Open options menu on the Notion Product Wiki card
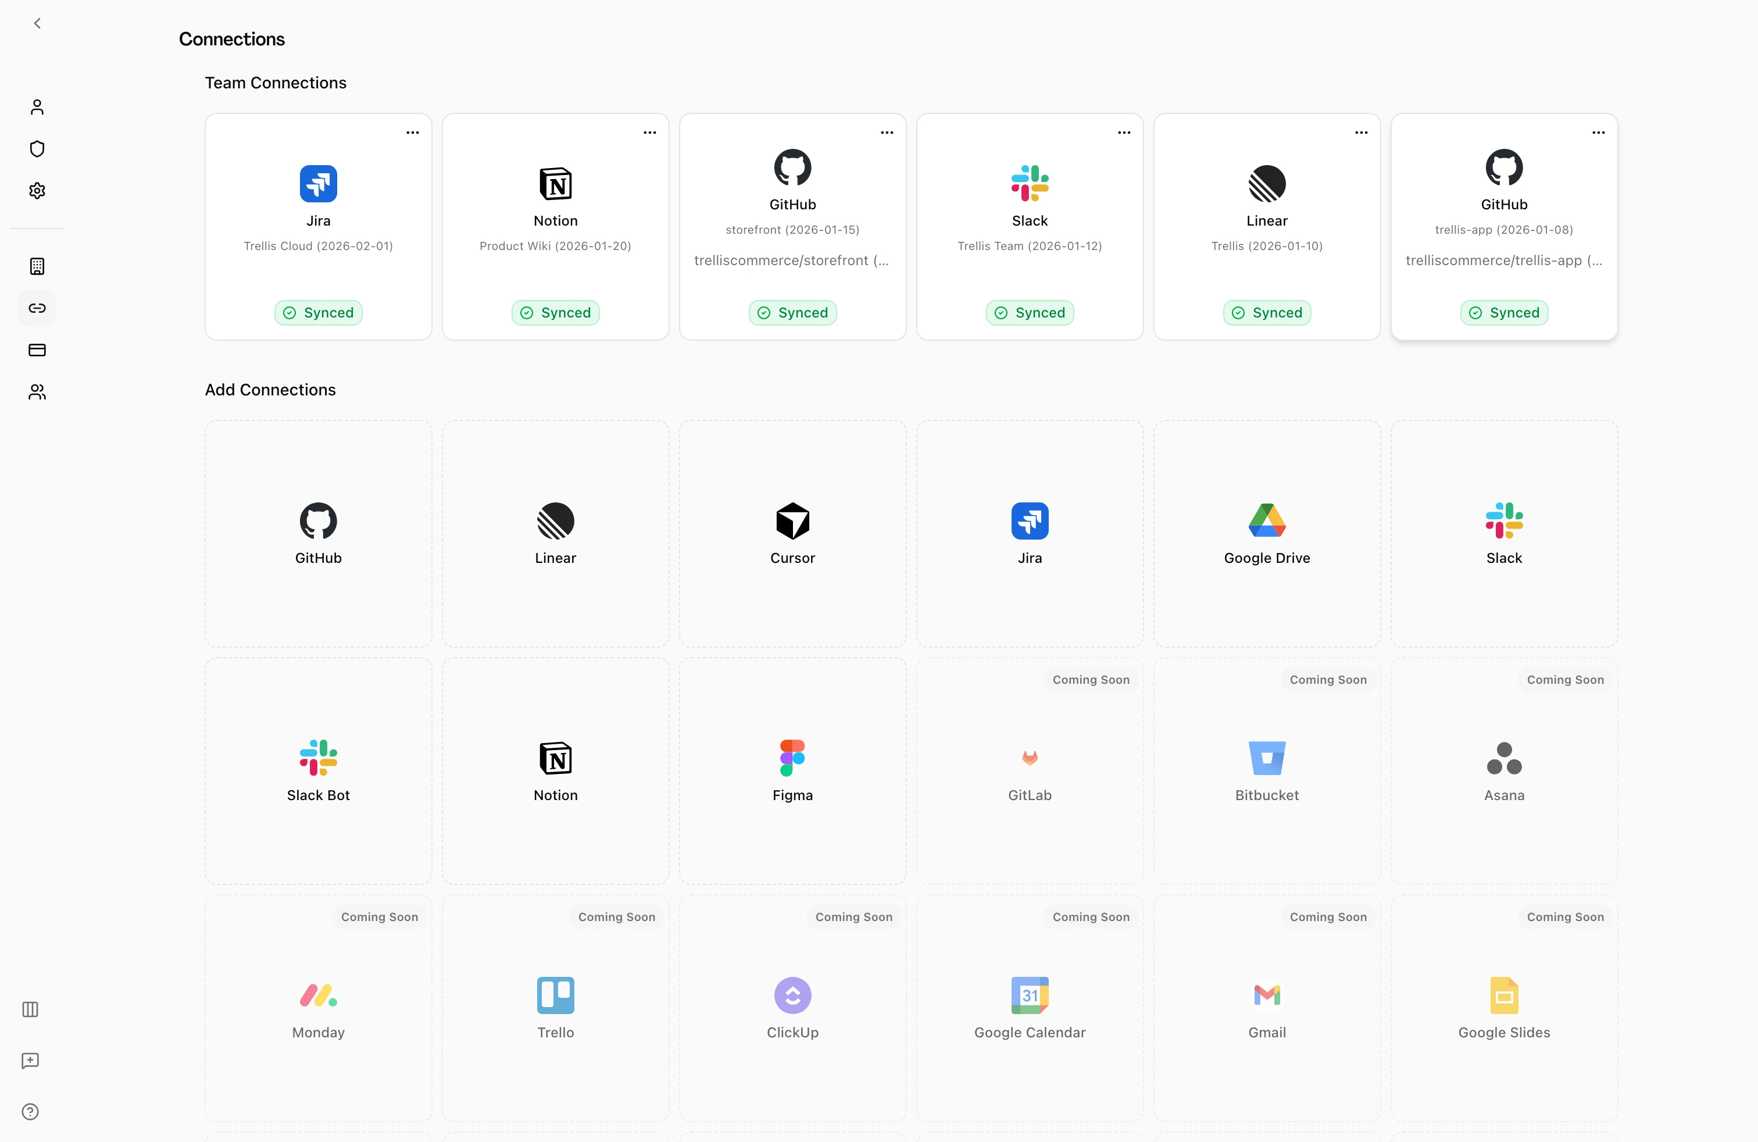The height and width of the screenshot is (1142, 1758). pos(649,132)
